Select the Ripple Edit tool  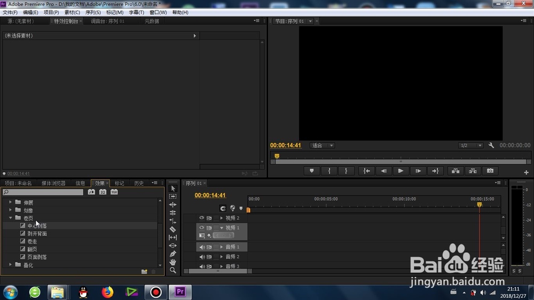pyautogui.click(x=173, y=204)
